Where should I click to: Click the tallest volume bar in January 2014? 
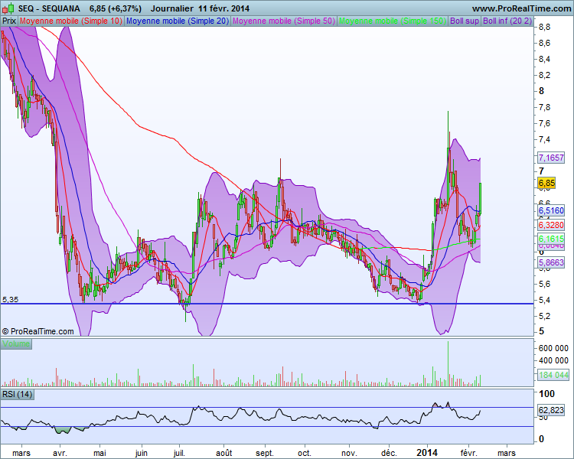tap(448, 363)
